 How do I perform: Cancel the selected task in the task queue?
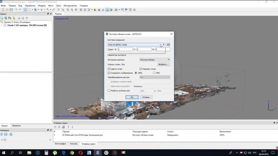[59, 127]
